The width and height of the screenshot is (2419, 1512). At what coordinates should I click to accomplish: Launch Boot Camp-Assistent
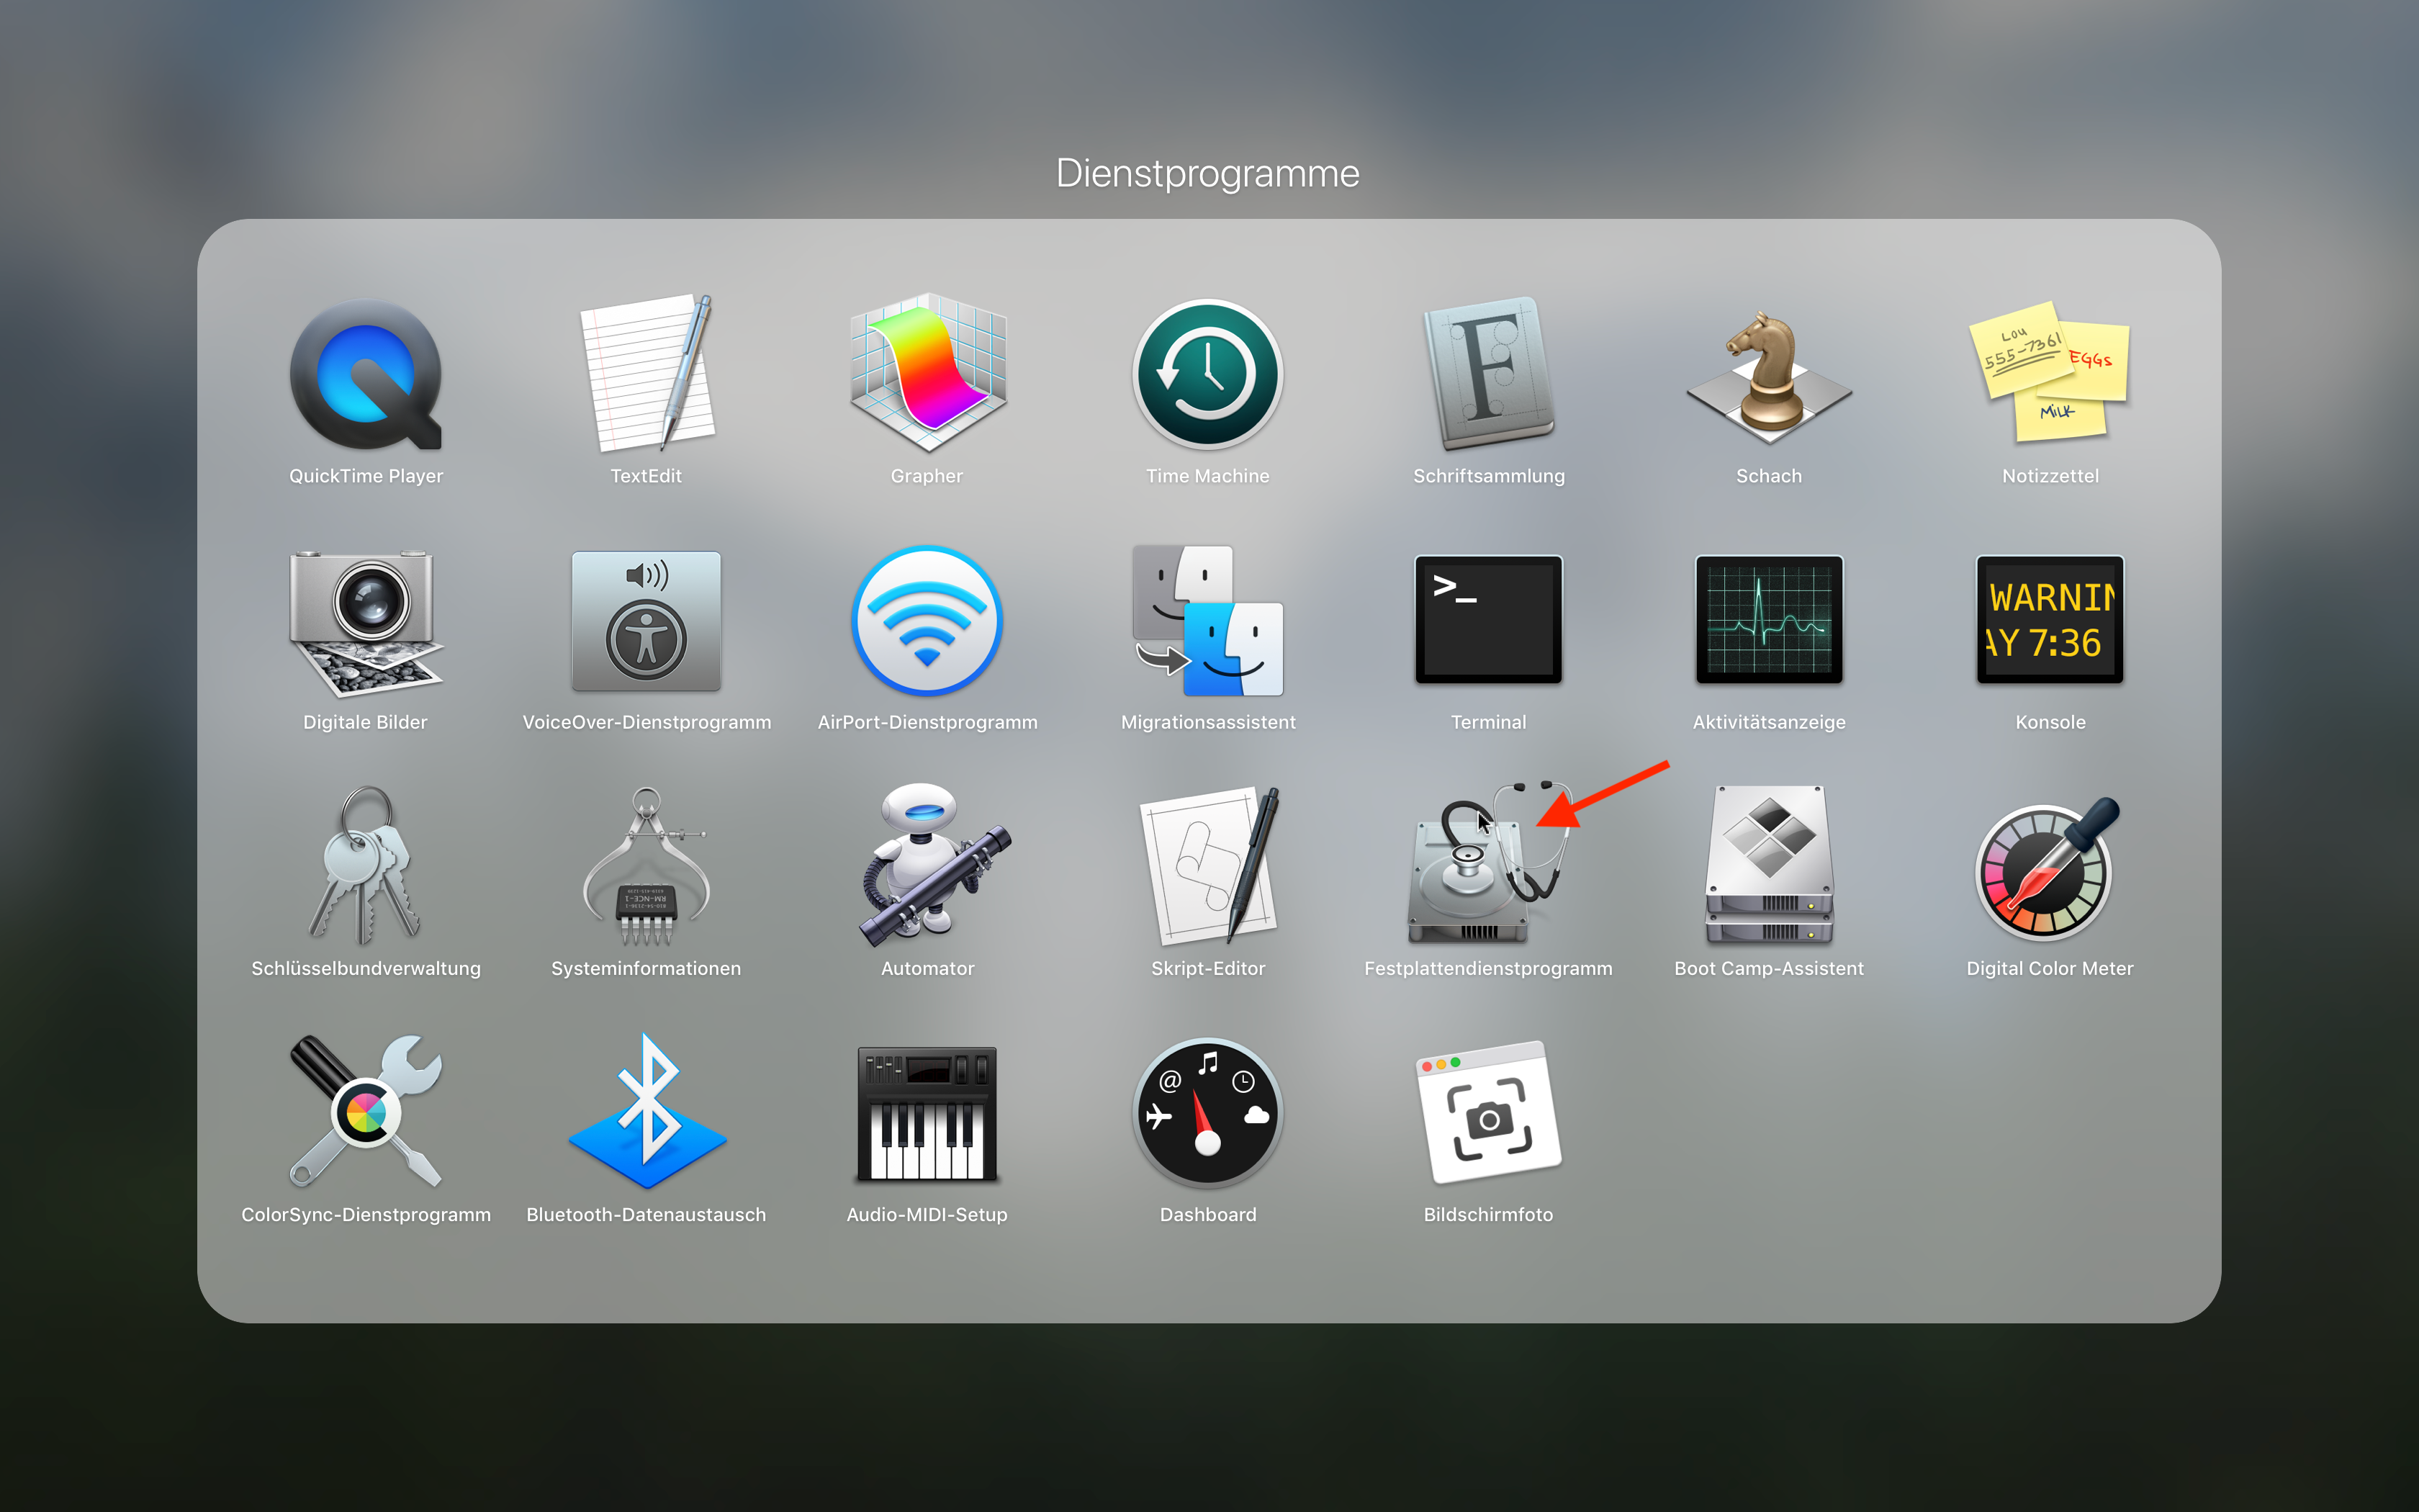coord(1768,866)
